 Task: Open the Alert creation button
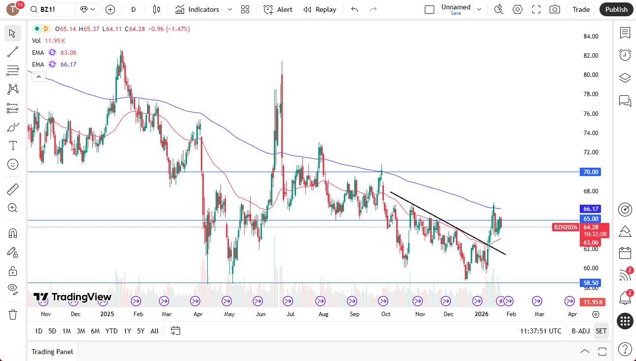click(278, 9)
